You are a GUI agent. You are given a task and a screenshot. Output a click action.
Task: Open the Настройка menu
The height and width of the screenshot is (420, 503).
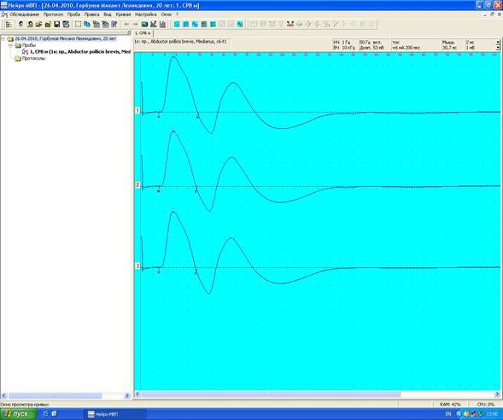[146, 15]
